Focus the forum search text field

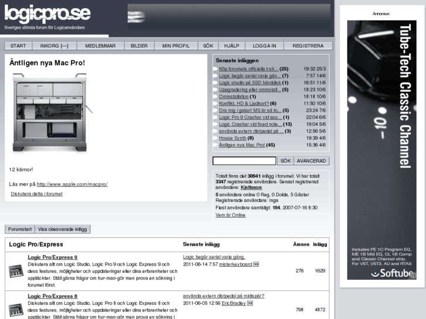tap(244, 161)
